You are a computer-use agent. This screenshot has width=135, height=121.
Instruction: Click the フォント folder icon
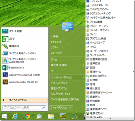pos(88,34)
